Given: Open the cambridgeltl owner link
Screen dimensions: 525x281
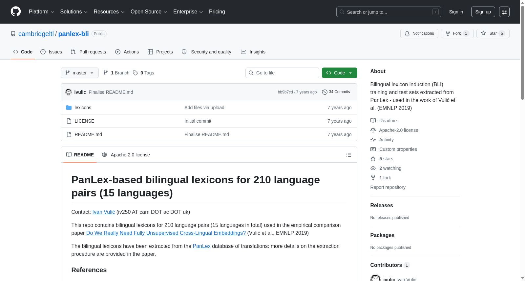Looking at the screenshot, I should [x=36, y=34].
